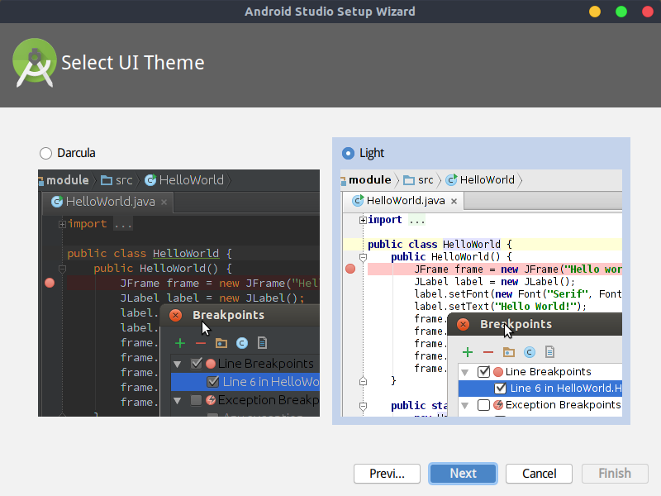Click the red breakpoint dot in the Light editor gutter
This screenshot has height=496, width=661.
[x=350, y=268]
